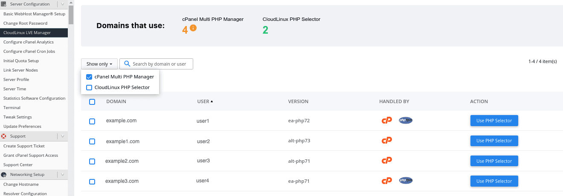
Task: Click the Support section lifebuoy icon
Action: point(4,136)
